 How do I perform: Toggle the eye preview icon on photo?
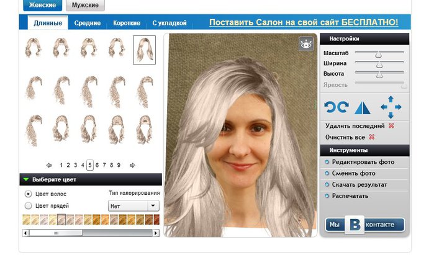click(306, 43)
